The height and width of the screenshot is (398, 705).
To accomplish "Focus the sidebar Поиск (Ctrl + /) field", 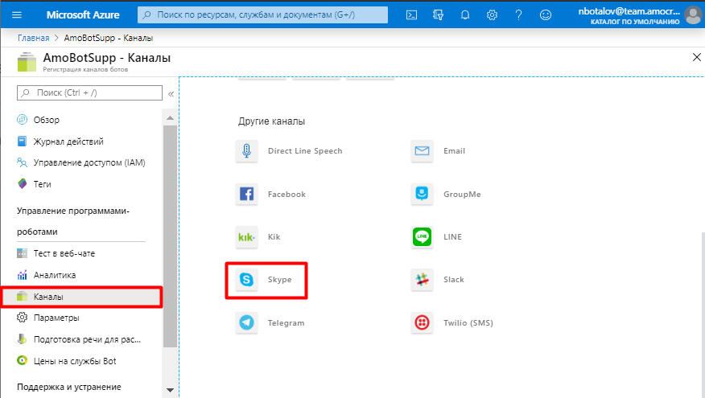I will [x=89, y=92].
